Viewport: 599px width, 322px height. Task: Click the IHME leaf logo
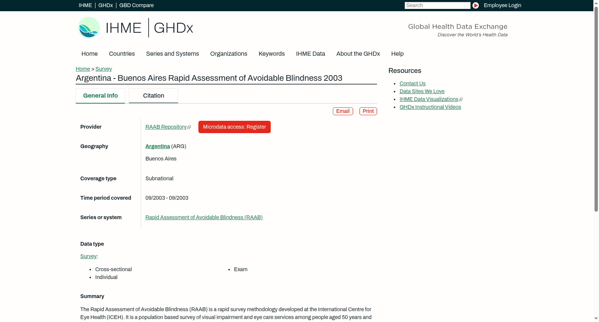tap(89, 28)
